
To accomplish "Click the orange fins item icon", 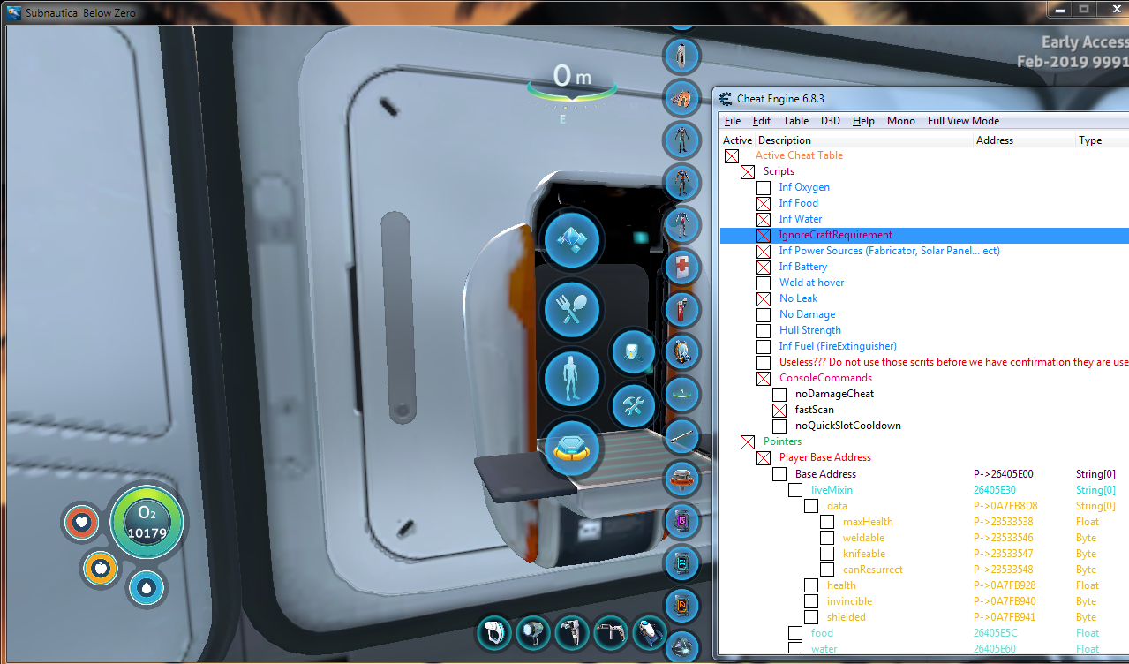I will [x=681, y=96].
